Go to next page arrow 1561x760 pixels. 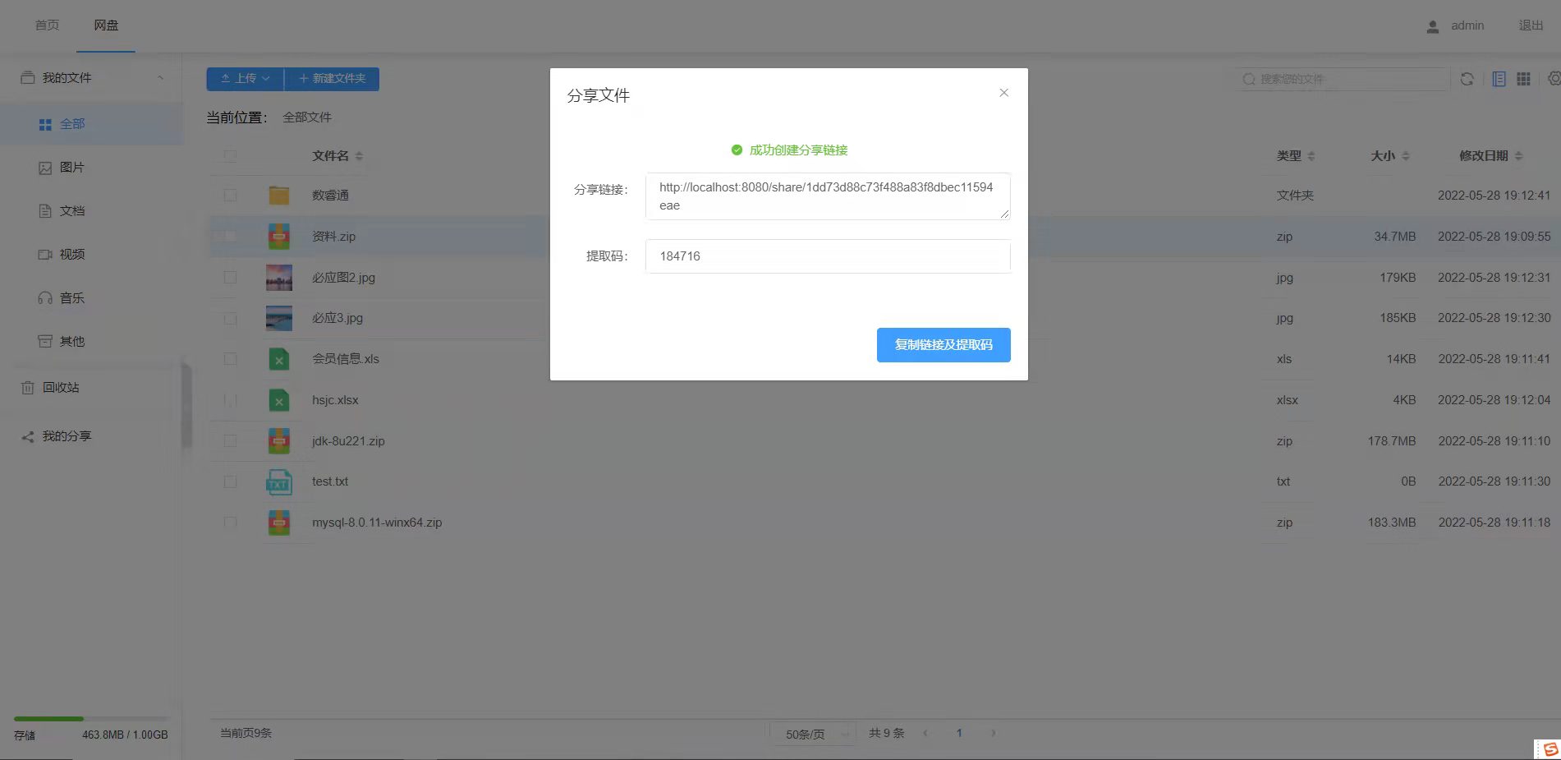pyautogui.click(x=993, y=733)
